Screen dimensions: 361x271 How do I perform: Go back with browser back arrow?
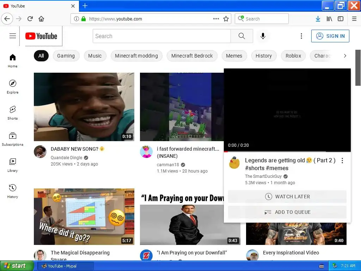(x=7, y=19)
